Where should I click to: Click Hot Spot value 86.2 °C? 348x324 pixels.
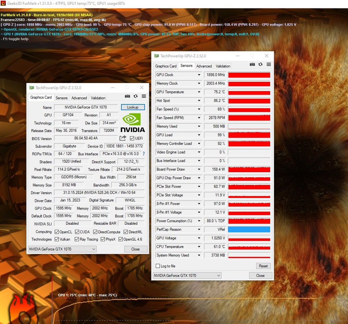pyautogui.click(x=215, y=101)
